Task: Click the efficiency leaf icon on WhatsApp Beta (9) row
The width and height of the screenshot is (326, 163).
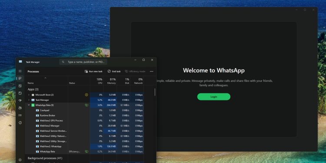Action: [x=86, y=105]
